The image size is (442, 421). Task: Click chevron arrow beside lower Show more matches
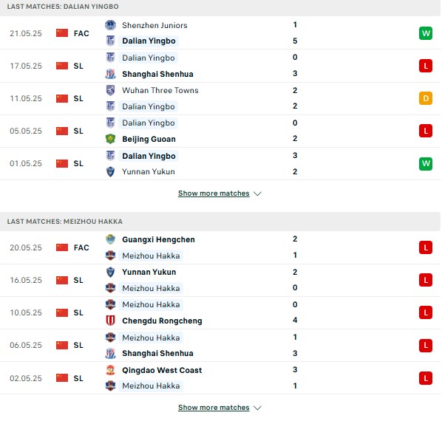point(257,408)
